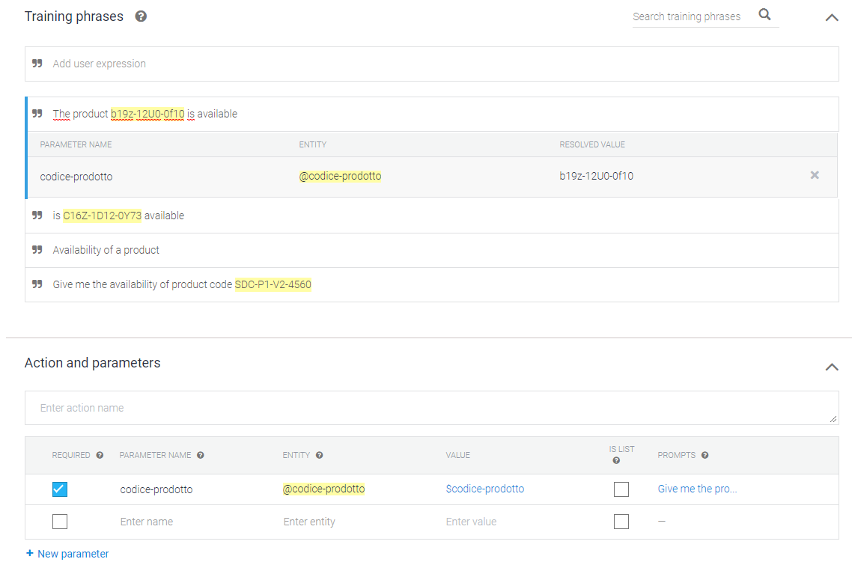Collapse the Action and parameters section
The height and width of the screenshot is (568, 852).
coord(831,367)
